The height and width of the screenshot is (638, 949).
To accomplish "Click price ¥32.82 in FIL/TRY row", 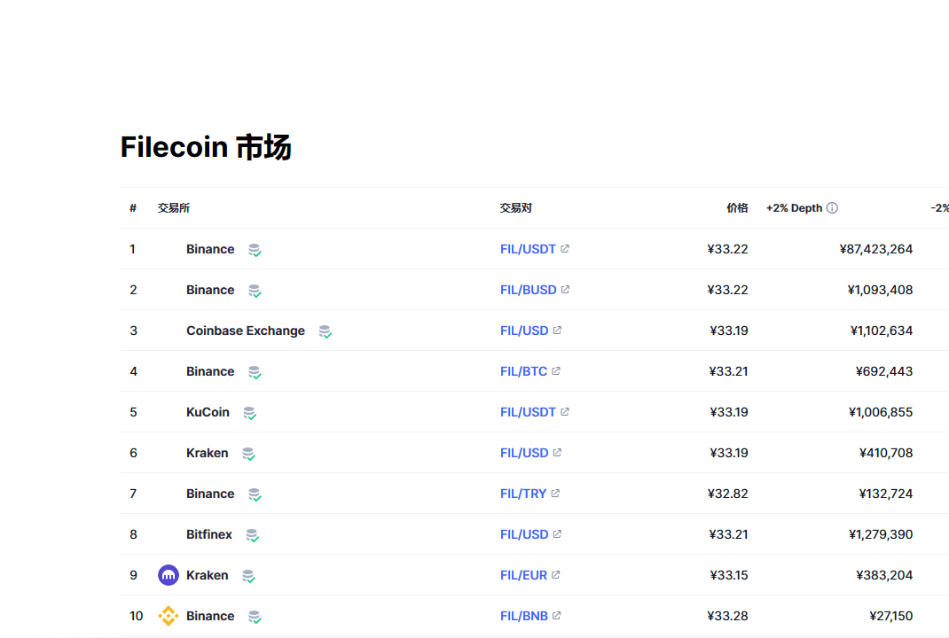I will click(x=727, y=494).
